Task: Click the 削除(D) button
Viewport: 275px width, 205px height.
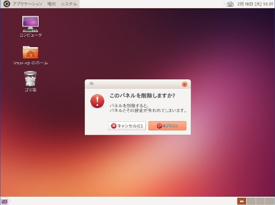Action: tap(167, 126)
